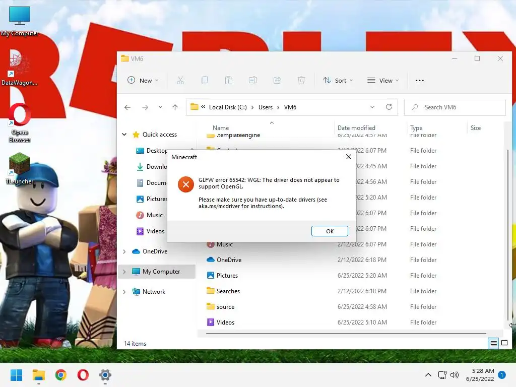Open the View dropdown menu
Screen dimensions: 516x387
[383, 80]
